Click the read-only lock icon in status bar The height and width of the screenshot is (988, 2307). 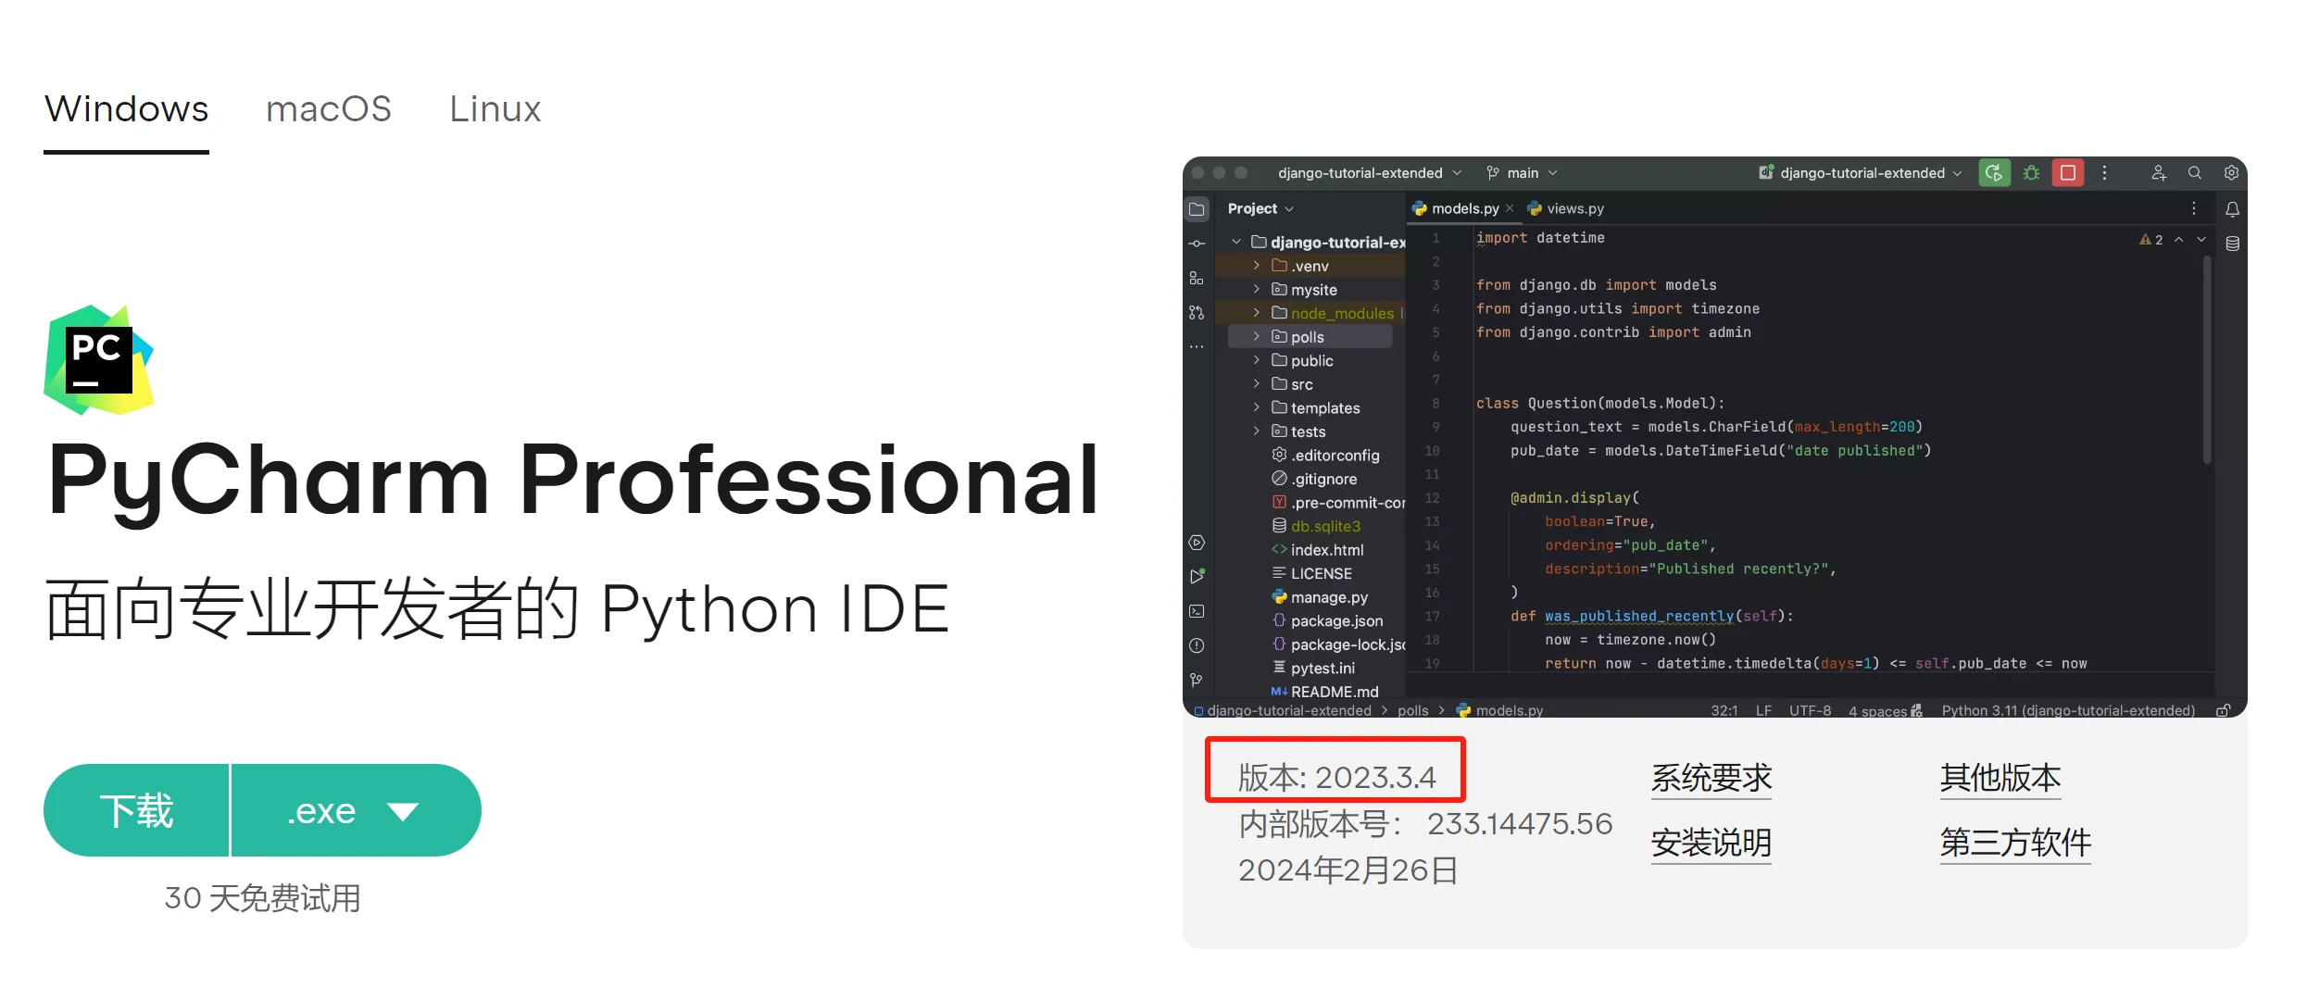(x=2223, y=710)
